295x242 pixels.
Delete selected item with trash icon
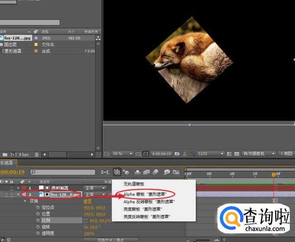pos(37,154)
